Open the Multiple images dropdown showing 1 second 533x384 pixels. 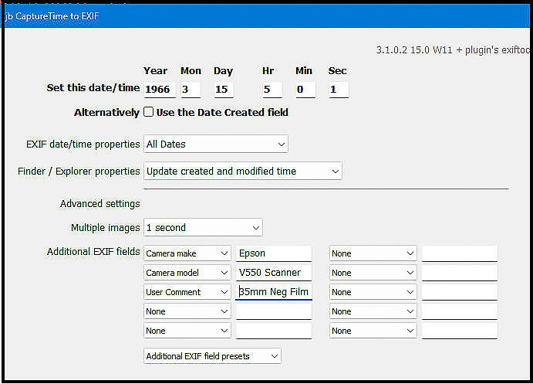pos(203,227)
